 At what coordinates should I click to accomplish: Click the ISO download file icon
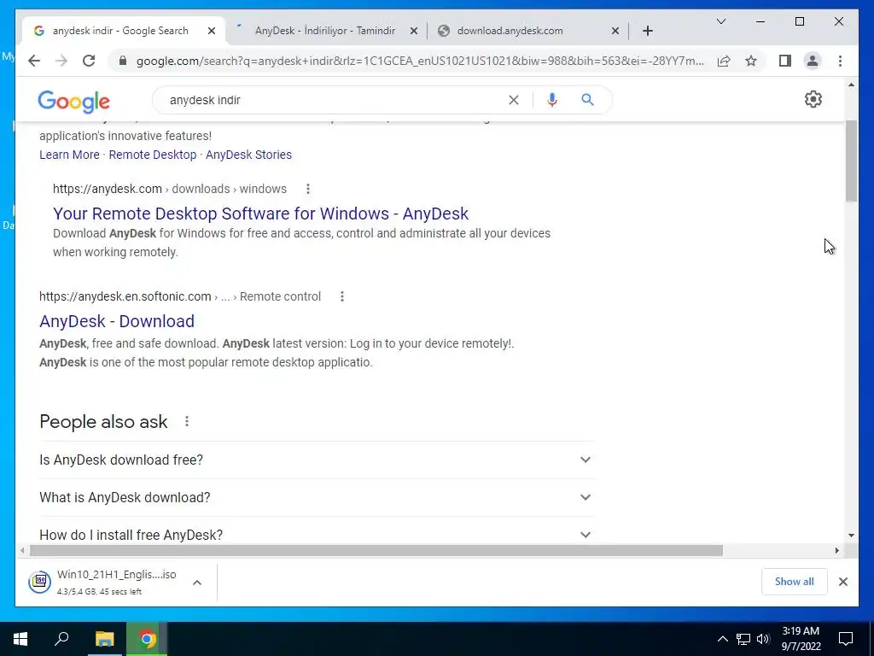pyautogui.click(x=39, y=582)
